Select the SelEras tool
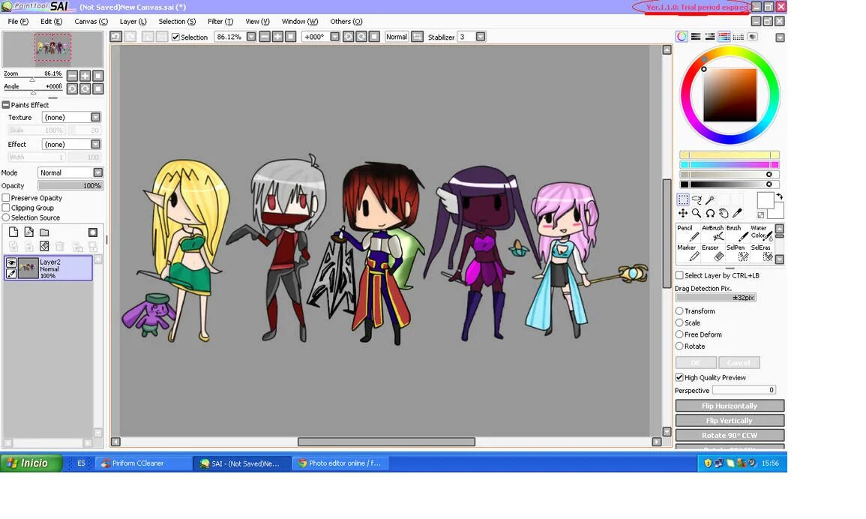Image resolution: width=866 pixels, height=519 pixels. tap(761, 253)
